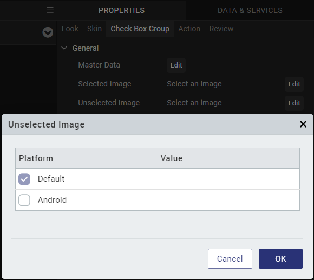314x280 pixels.
Task: Edit the Master Data property
Action: (176, 65)
